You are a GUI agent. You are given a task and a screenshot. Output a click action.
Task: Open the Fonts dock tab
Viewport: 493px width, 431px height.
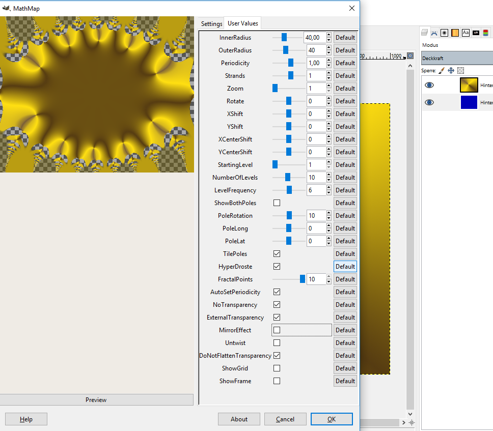click(x=465, y=33)
